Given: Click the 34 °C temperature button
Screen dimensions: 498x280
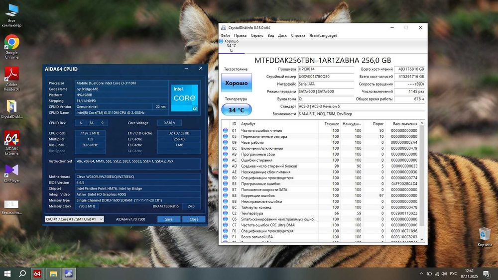Looking at the screenshot, I should pos(236,110).
